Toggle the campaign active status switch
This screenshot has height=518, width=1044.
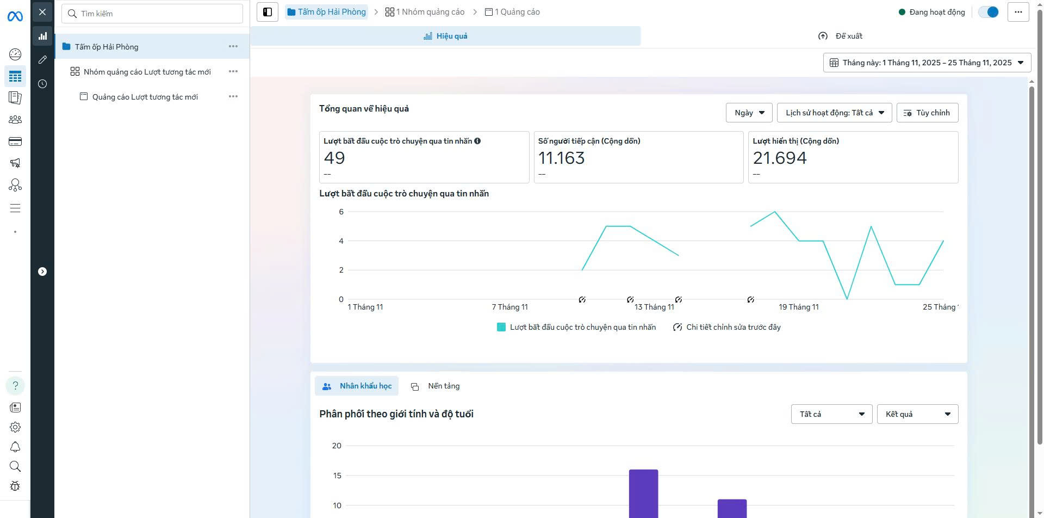[988, 12]
